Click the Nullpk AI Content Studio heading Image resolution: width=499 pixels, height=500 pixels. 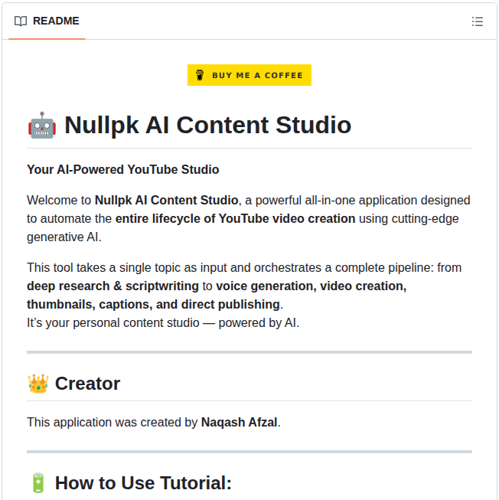[x=207, y=125]
